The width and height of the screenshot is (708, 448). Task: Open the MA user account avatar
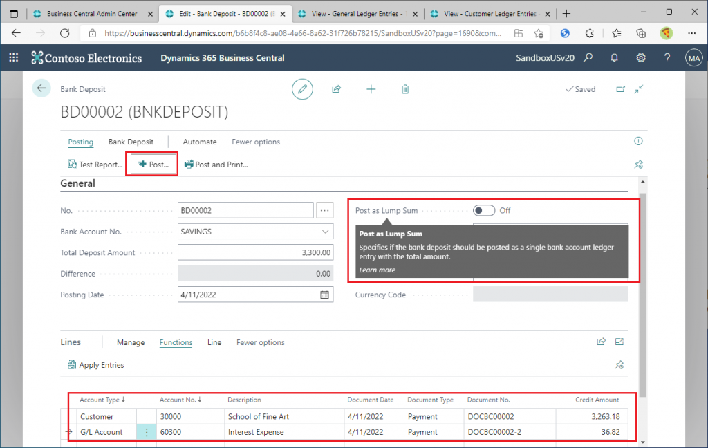tap(694, 58)
